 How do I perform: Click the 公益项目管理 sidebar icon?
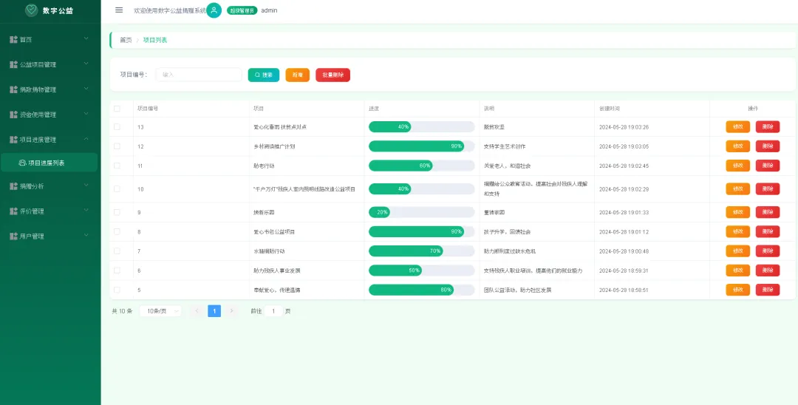(x=14, y=64)
